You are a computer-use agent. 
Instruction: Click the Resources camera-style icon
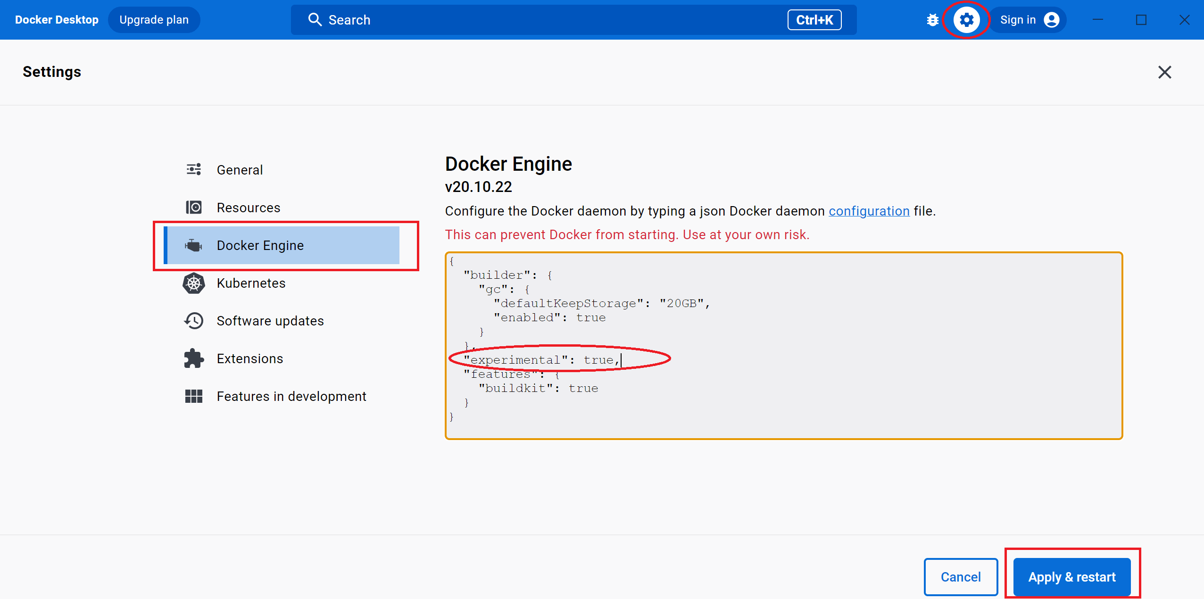193,207
